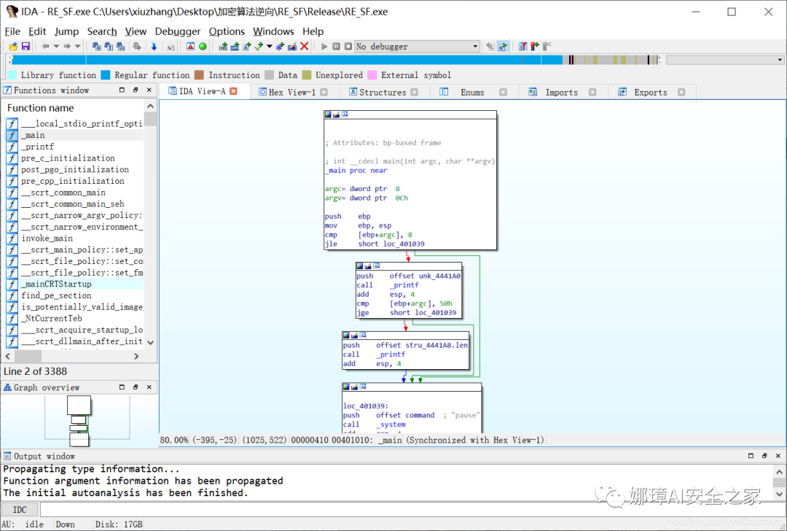Open the Options menu
The image size is (787, 531).
(x=227, y=31)
